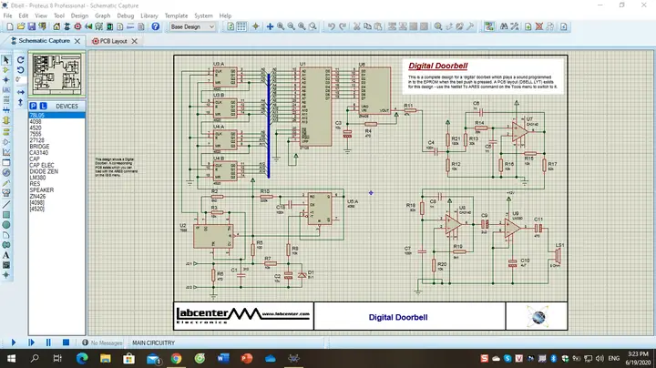Toggle the grid display icon
656x368 pixels.
(241, 26)
